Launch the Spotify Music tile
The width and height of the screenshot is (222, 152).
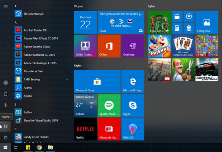tap(109, 105)
